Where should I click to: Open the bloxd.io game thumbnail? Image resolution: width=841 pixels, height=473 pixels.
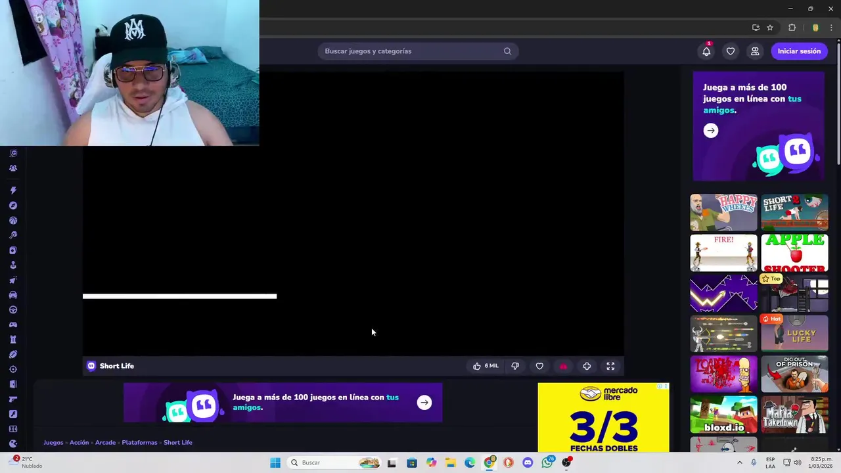[x=723, y=415]
